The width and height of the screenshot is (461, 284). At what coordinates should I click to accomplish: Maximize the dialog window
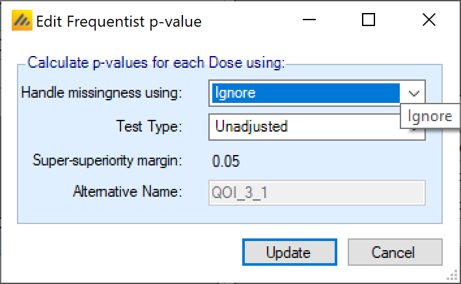tap(369, 20)
